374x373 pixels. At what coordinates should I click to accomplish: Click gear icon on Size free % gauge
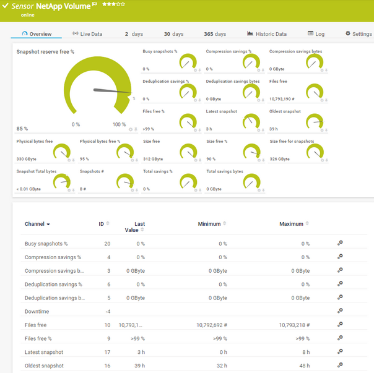tap(259, 160)
